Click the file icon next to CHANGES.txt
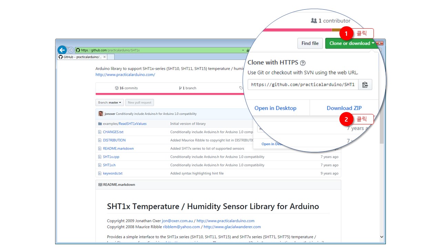441x248 pixels. click(100, 132)
